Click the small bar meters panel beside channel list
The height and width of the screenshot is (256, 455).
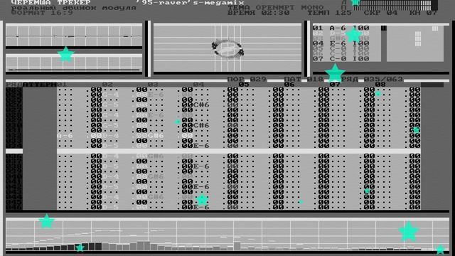[x=415, y=43]
